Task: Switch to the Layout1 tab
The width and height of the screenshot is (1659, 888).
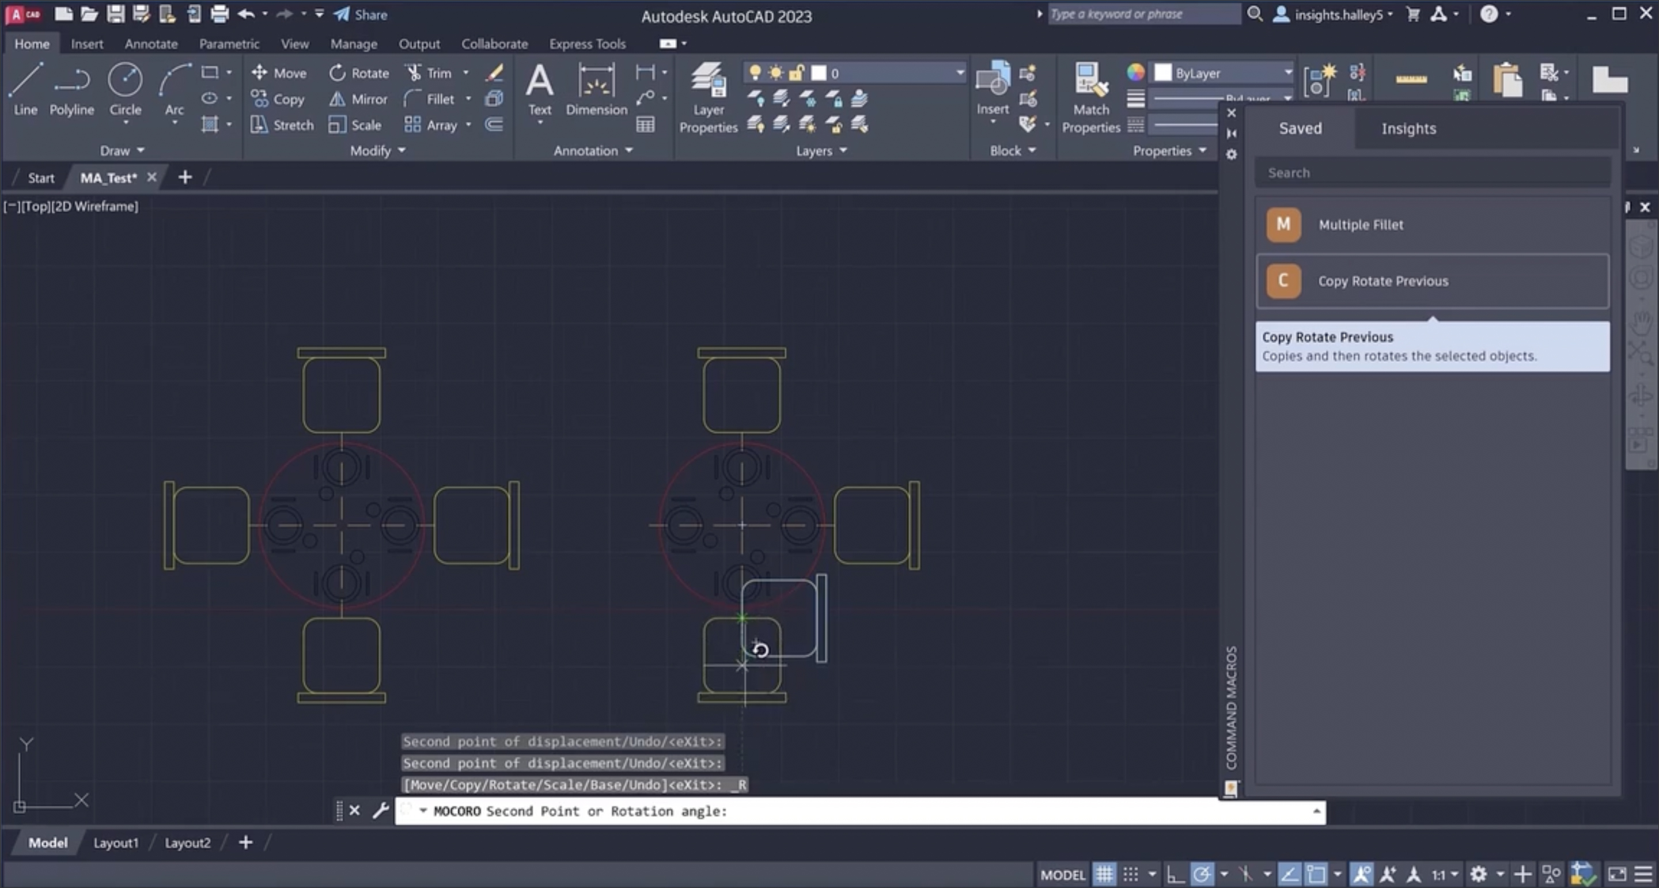Action: click(x=116, y=843)
